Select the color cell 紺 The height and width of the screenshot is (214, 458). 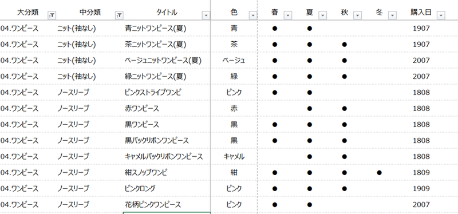coord(234,173)
